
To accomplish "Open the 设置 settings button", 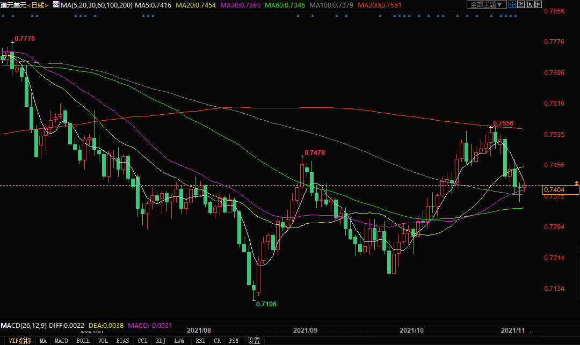I will click(x=253, y=341).
